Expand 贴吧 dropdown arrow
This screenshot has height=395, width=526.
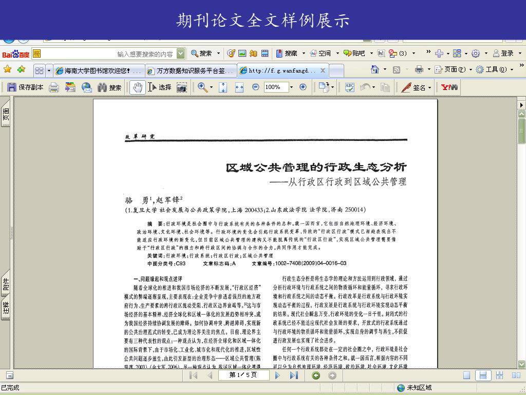point(371,53)
